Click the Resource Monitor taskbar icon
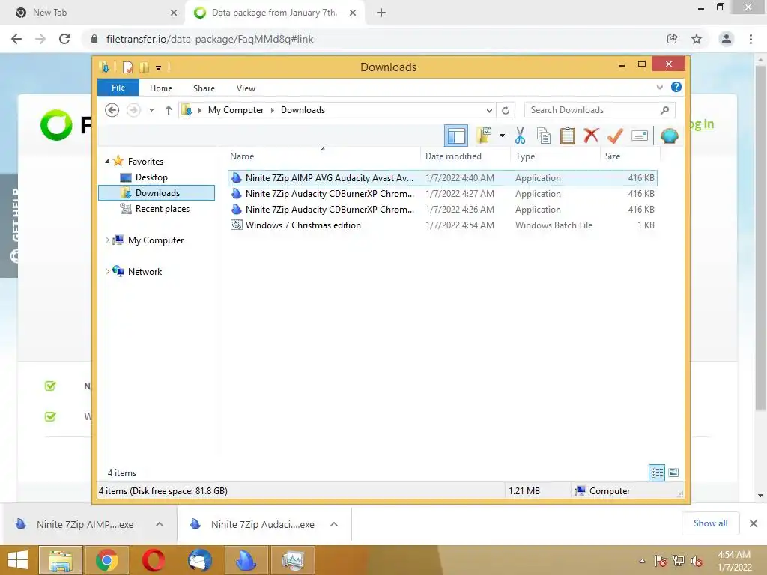The height and width of the screenshot is (575, 767). click(x=293, y=560)
